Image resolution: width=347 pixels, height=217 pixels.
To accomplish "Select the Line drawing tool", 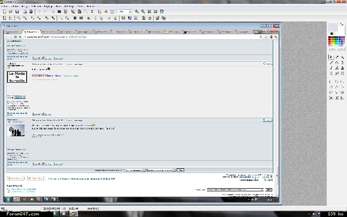I will pos(331,63).
